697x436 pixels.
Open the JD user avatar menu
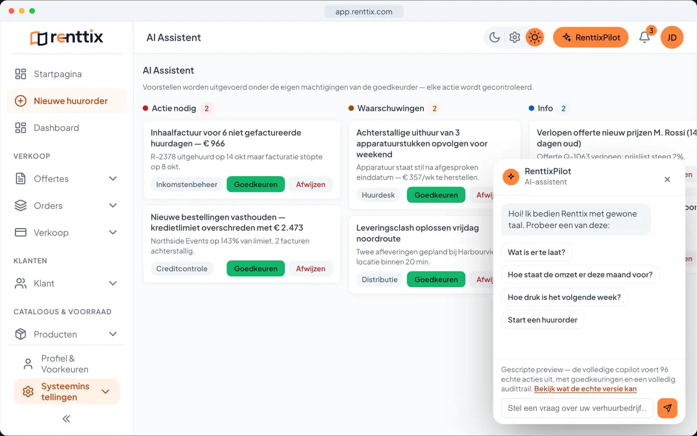[x=672, y=37]
